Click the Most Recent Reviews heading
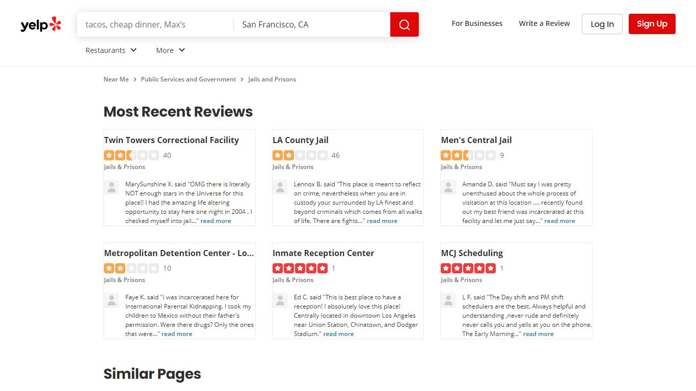696x391 pixels. [x=178, y=112]
